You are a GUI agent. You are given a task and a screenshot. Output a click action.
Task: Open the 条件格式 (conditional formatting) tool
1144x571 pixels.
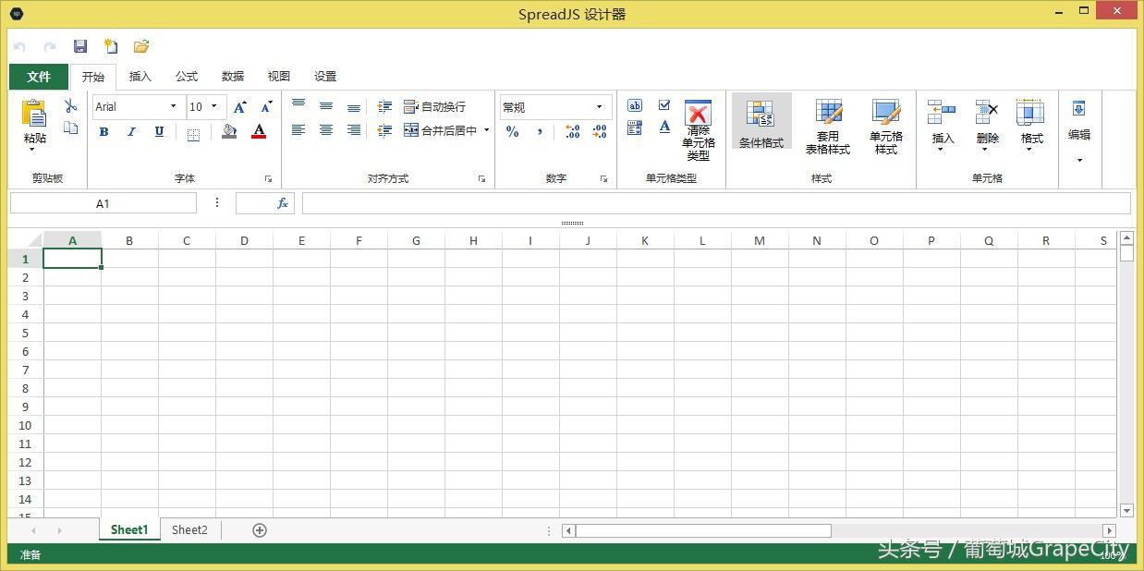pos(760,123)
